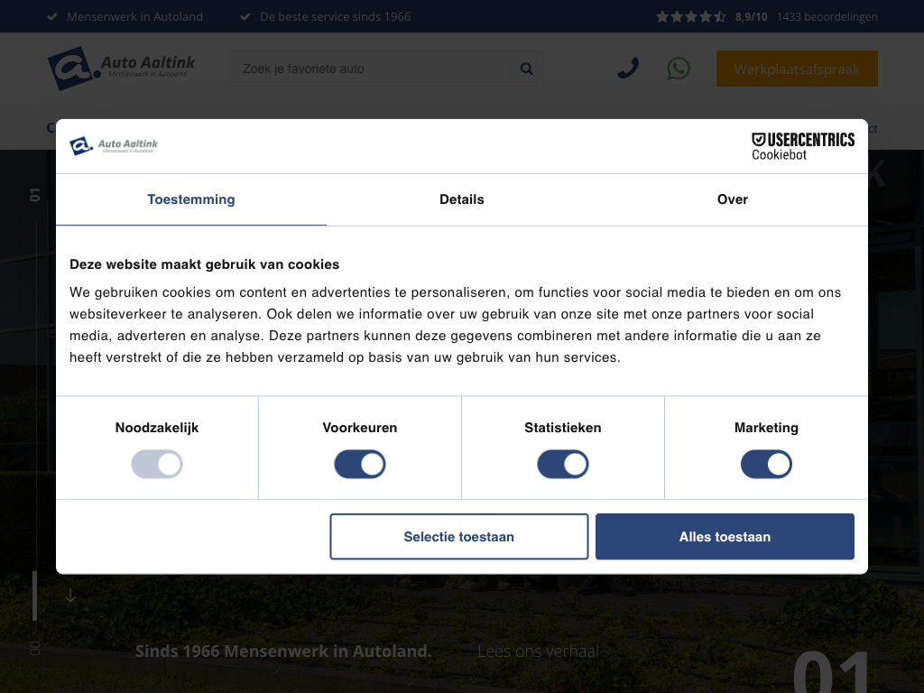Image resolution: width=924 pixels, height=693 pixels.
Task: Click the search magnifier icon
Action: (527, 69)
